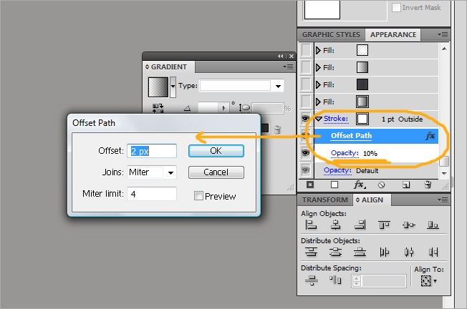
Task: Click the Duplicate Selected Item icon in Appearance panel
Action: point(405,185)
